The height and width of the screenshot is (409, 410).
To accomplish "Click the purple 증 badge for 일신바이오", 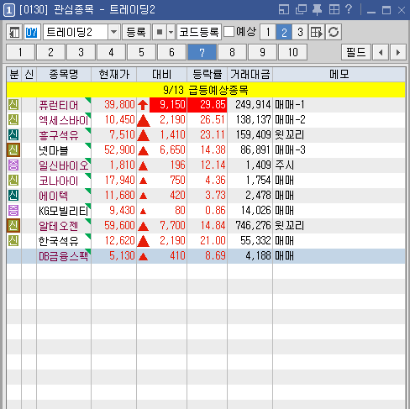I will 13,165.
